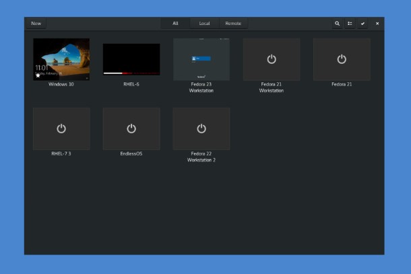The height and width of the screenshot is (274, 411).
Task: Click the favorite star on Windows 10
Action: coord(38,75)
